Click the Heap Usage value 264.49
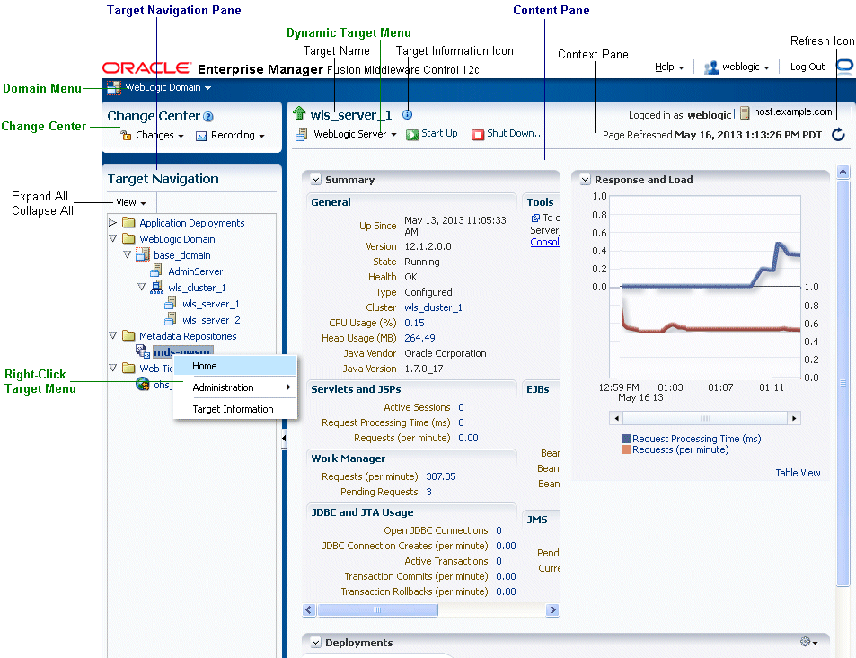 click(x=419, y=338)
